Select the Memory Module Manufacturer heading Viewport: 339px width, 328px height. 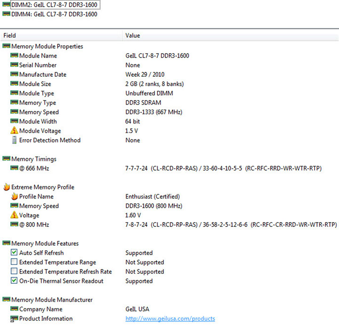tap(52, 300)
